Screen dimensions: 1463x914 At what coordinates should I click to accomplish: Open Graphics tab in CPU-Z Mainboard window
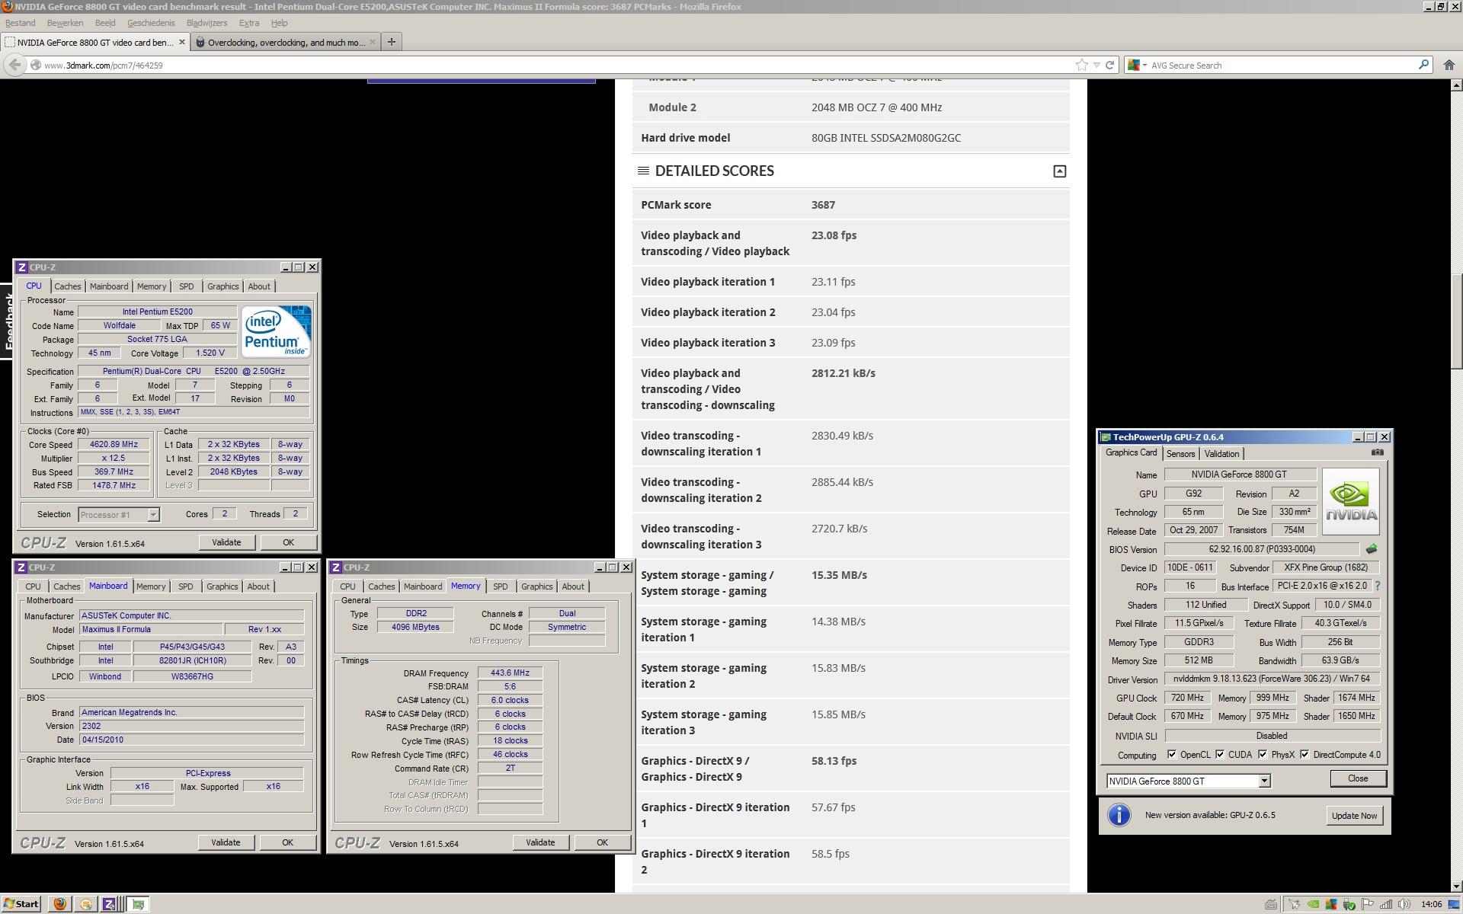(222, 586)
